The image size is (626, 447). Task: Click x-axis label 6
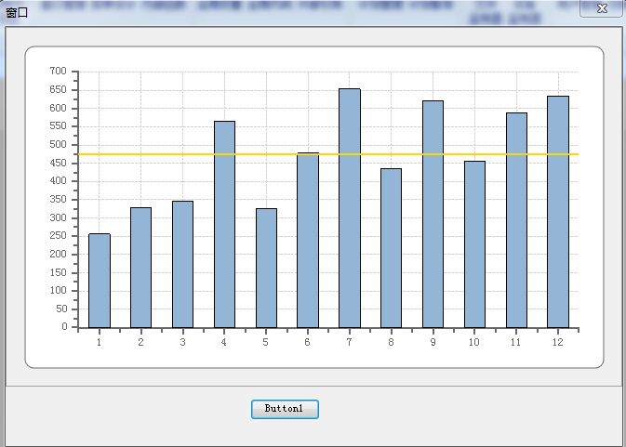click(x=307, y=342)
